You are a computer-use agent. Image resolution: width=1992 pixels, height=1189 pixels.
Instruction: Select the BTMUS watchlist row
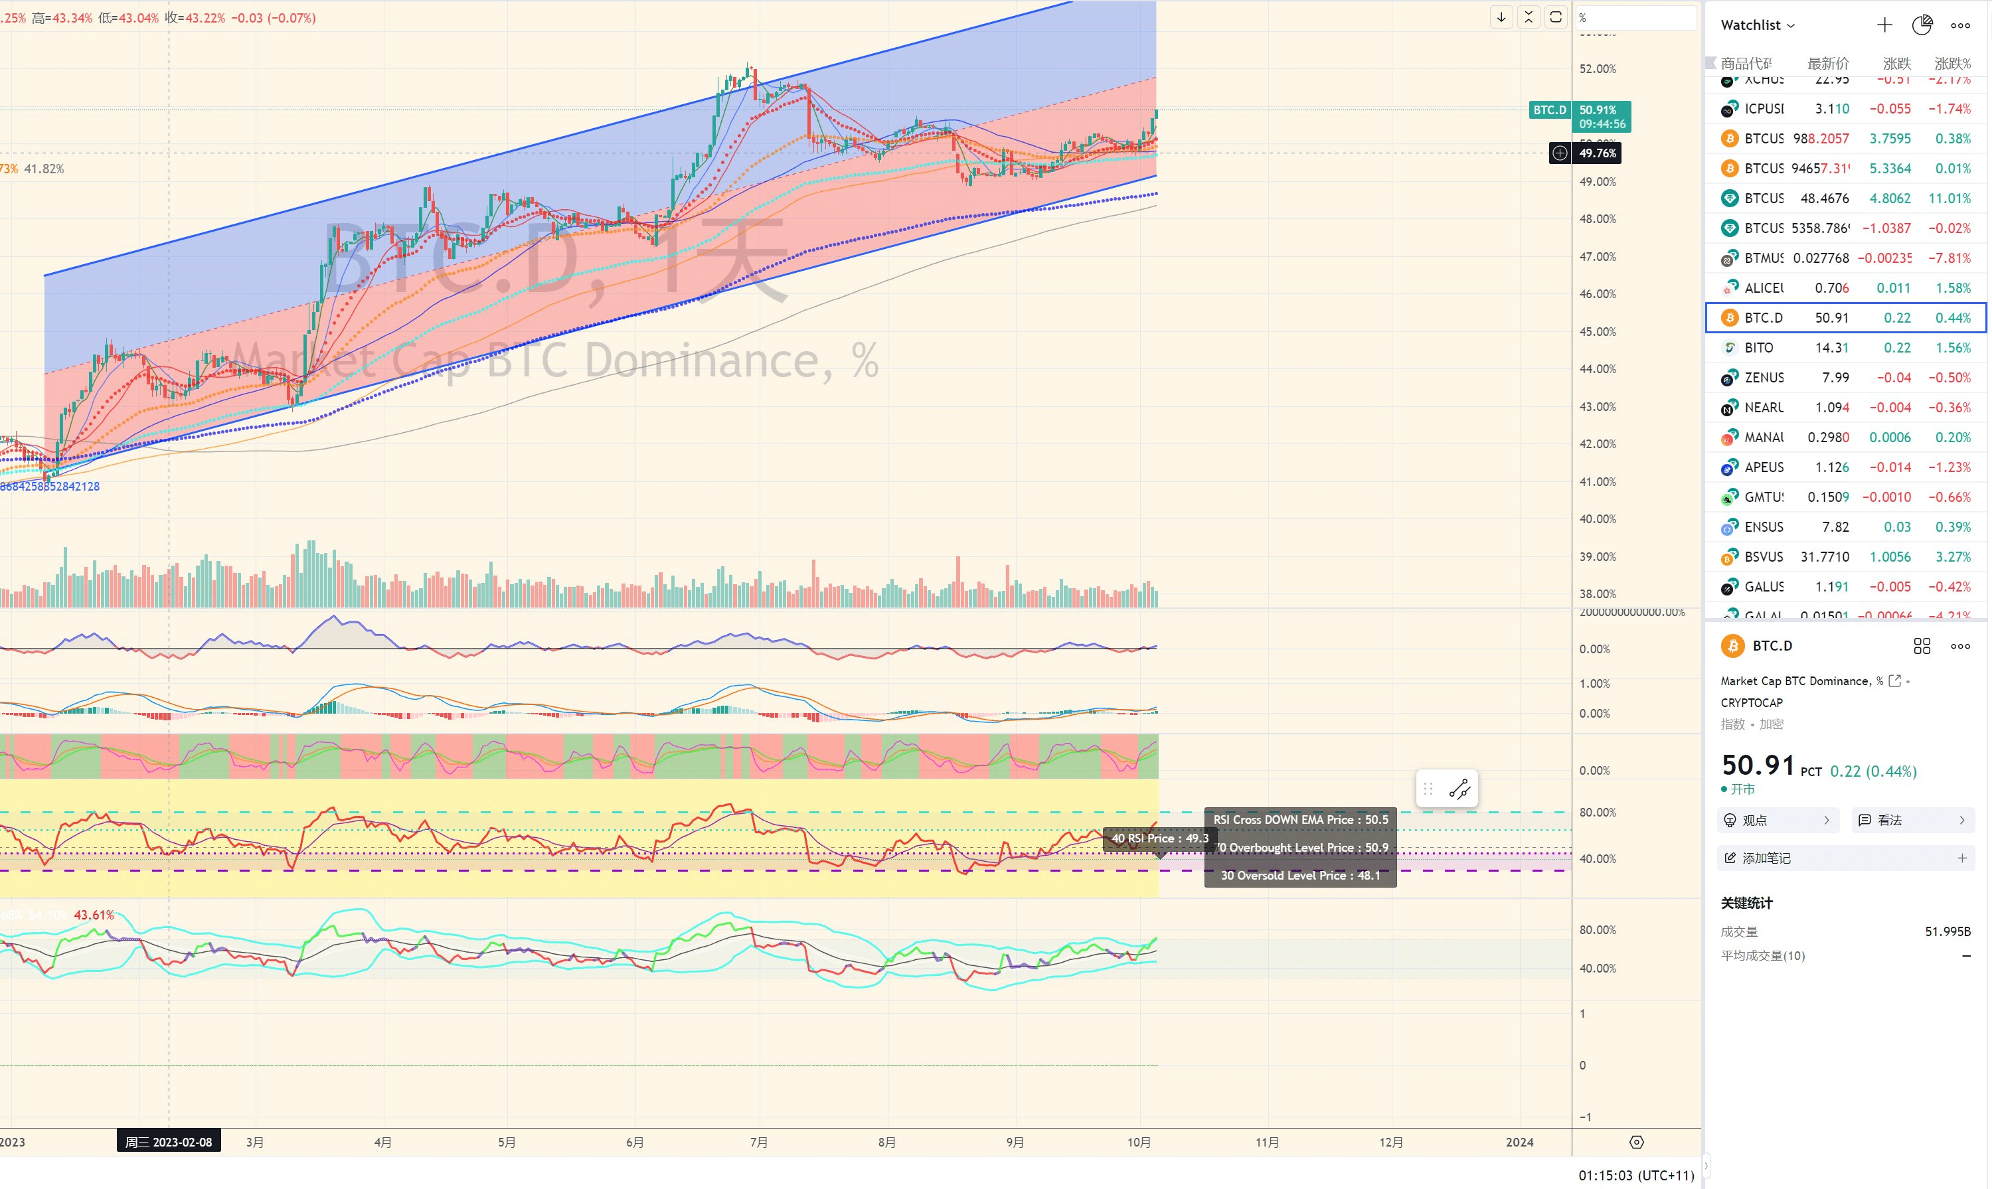pos(1846,258)
